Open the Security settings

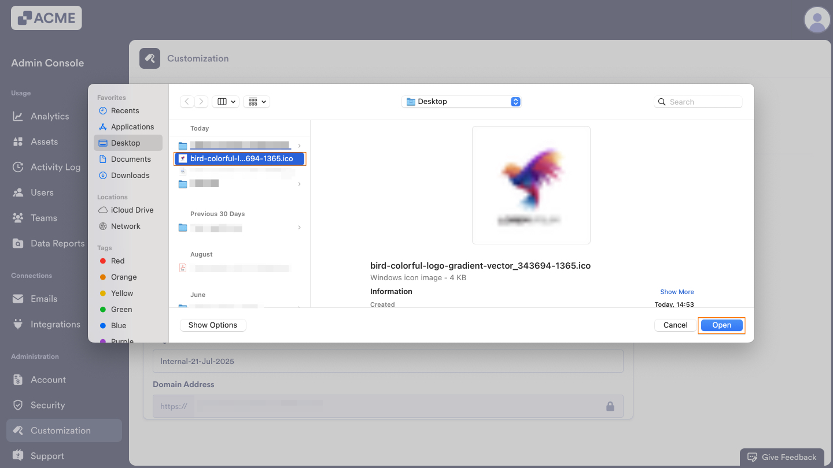[x=46, y=405]
